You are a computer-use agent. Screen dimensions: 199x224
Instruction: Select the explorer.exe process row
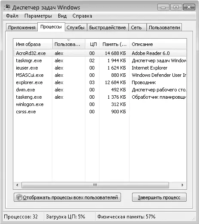click(100, 82)
